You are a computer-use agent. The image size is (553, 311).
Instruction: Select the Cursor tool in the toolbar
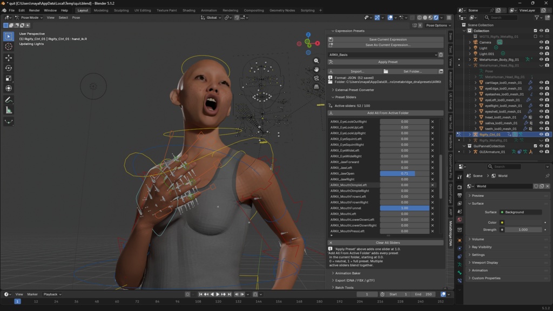pos(9,46)
